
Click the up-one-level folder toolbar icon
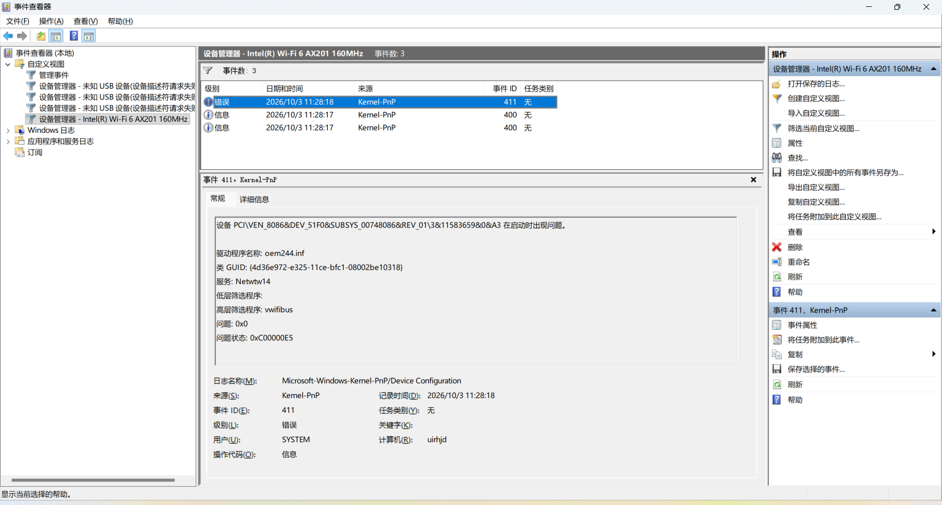[41, 36]
